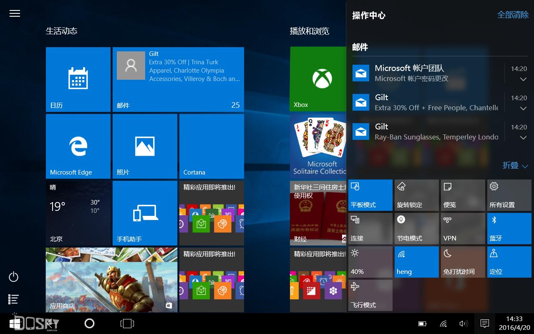The image size is (534, 334).
Task: Expand the Ray-Ban Sunglasses Gilt notification
Action: (523, 138)
